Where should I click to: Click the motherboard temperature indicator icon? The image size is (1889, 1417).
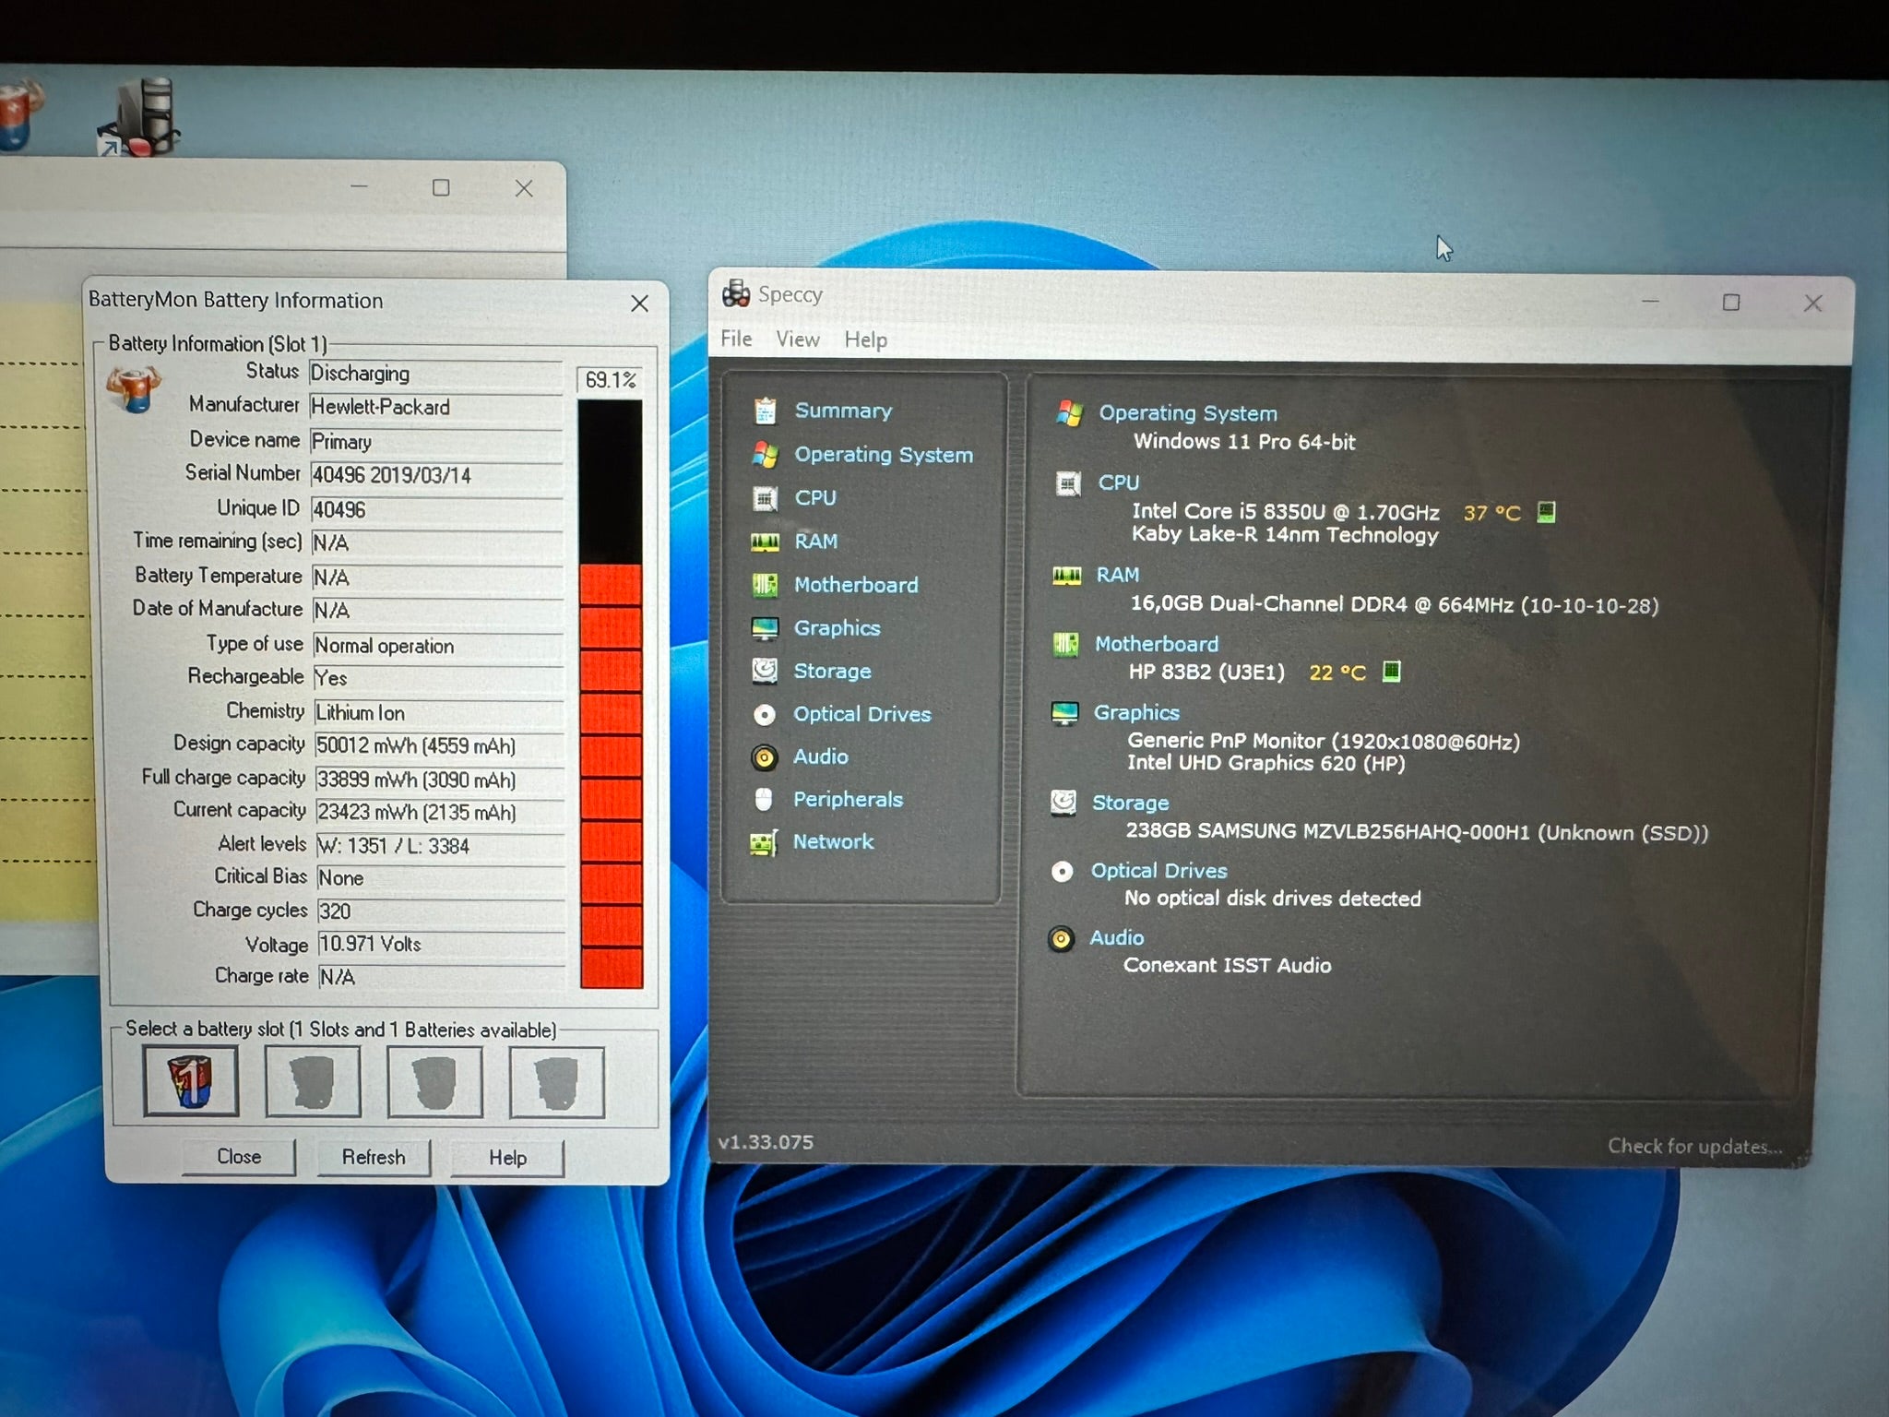(1392, 672)
